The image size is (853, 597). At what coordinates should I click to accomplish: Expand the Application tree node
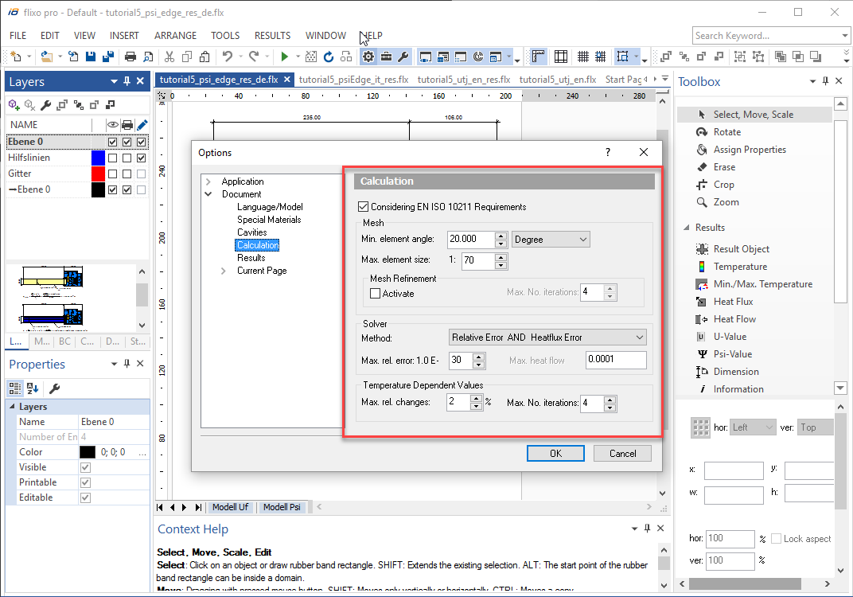[208, 181]
